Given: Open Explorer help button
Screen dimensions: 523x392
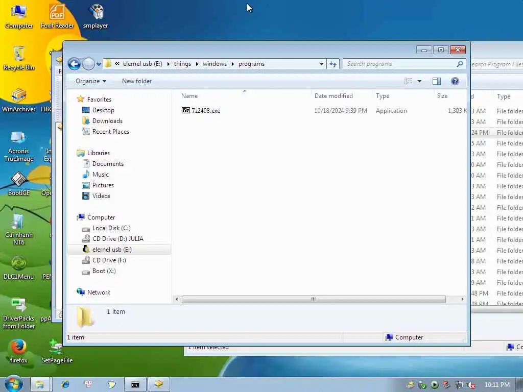Looking at the screenshot, I should coord(455,81).
